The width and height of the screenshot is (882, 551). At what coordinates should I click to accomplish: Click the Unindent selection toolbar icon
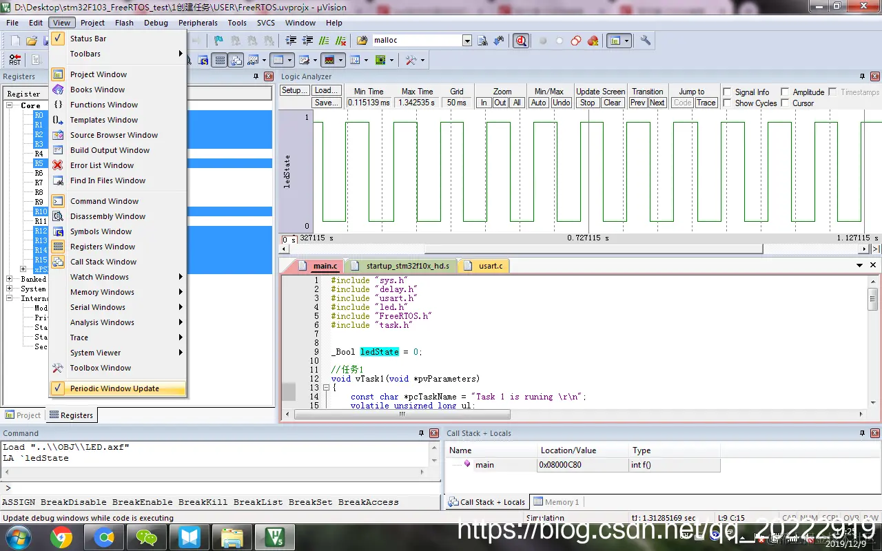point(307,41)
